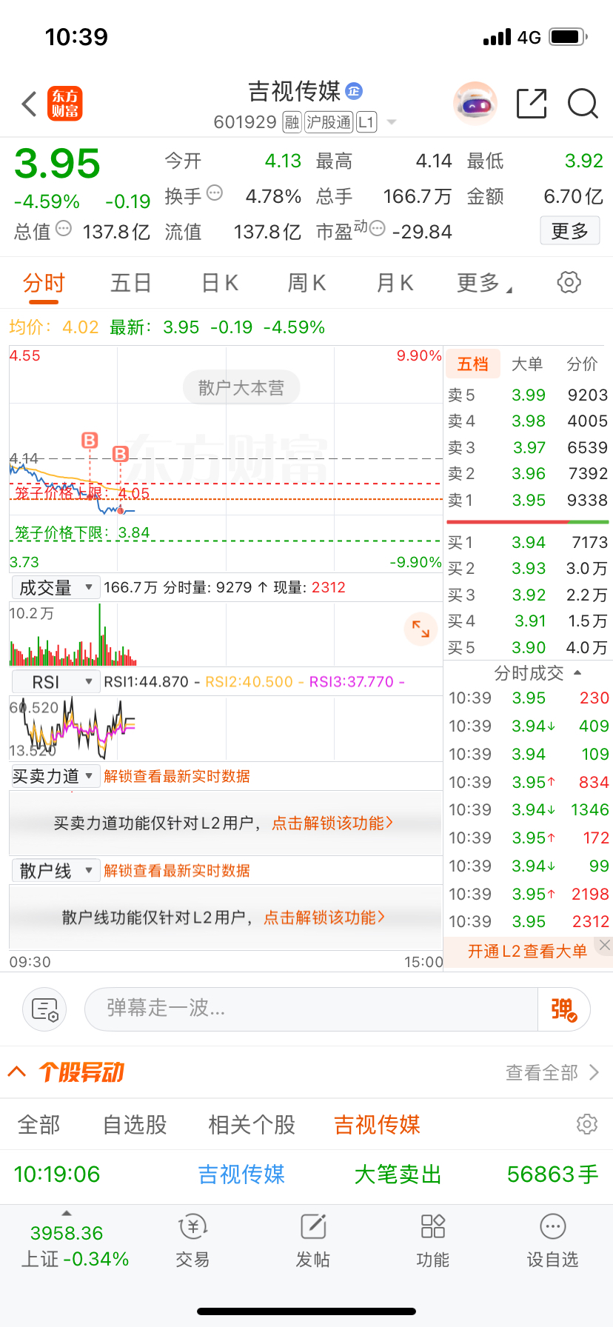613x1327 pixels.
Task: Tap the 笼子价格上限 4.05 label
Action: (82, 493)
